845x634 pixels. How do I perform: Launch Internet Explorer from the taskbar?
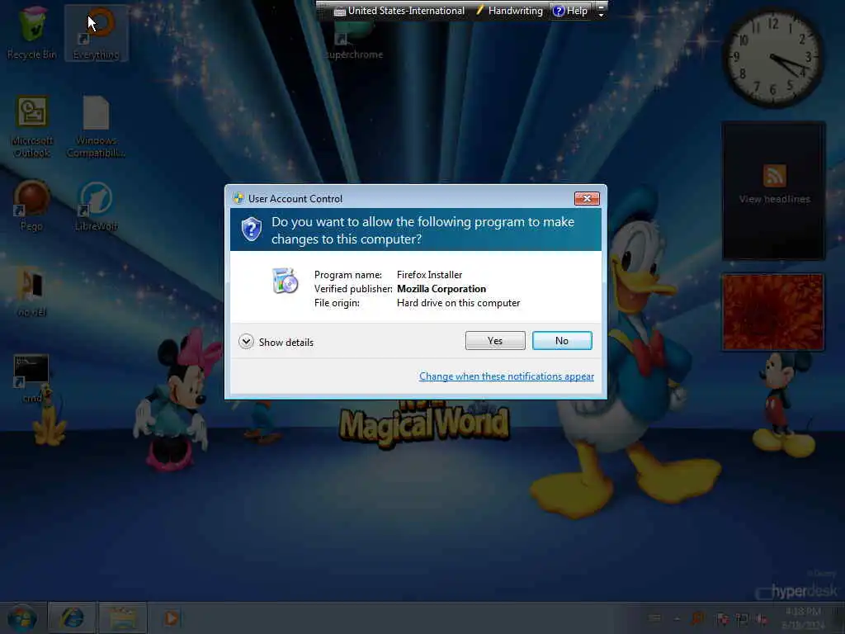tap(73, 618)
